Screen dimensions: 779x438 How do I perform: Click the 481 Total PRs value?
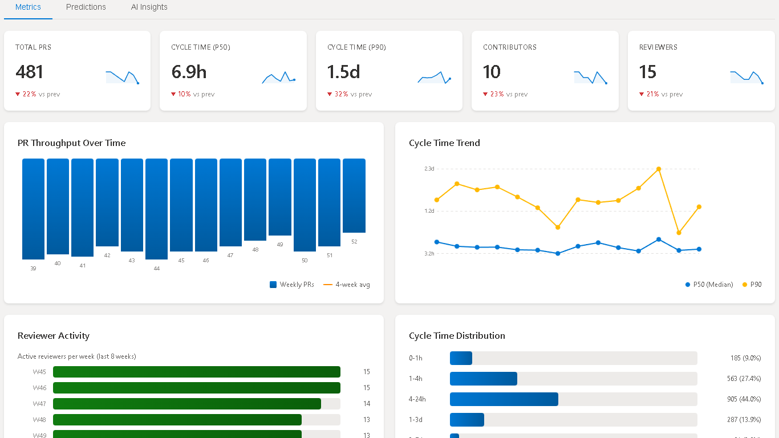click(x=30, y=72)
